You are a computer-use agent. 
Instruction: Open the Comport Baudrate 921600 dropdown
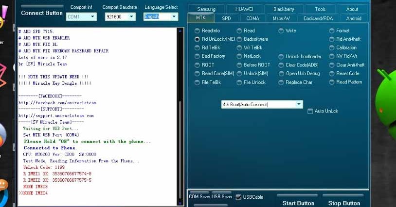[120, 16]
